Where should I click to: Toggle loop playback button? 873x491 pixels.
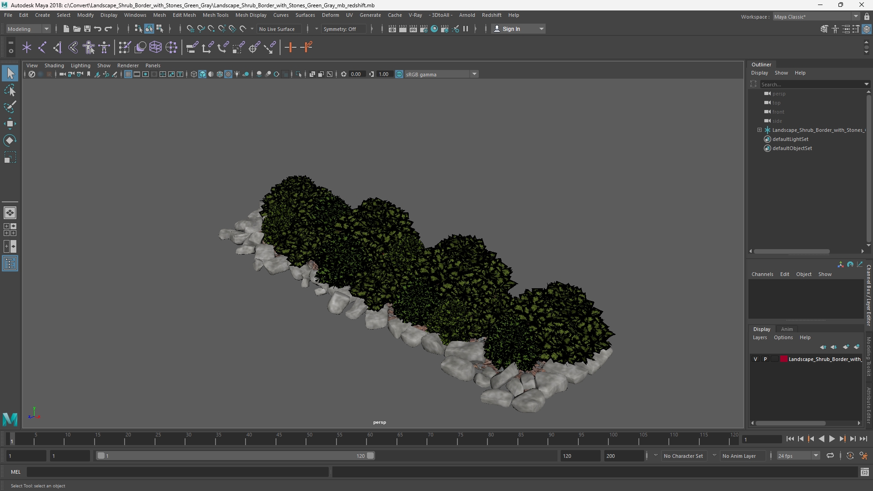[830, 456]
